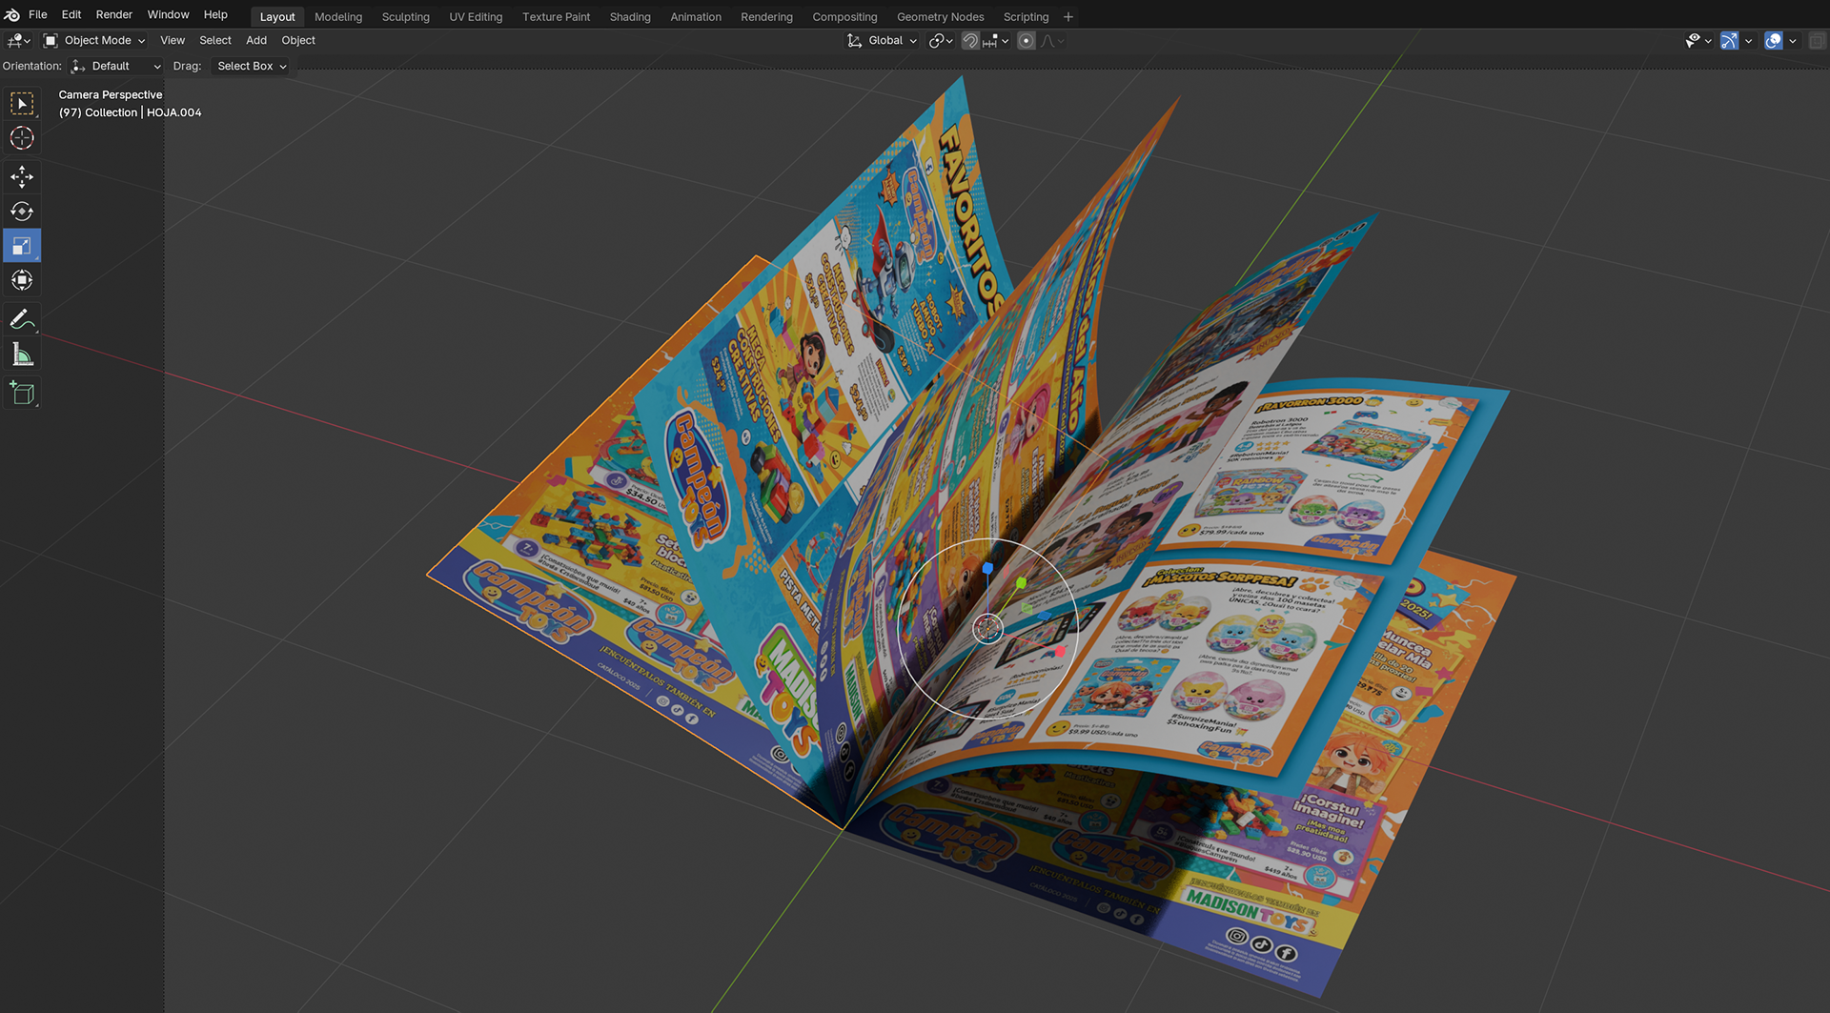The width and height of the screenshot is (1830, 1013).
Task: Select the Rotate tool
Action: [22, 212]
